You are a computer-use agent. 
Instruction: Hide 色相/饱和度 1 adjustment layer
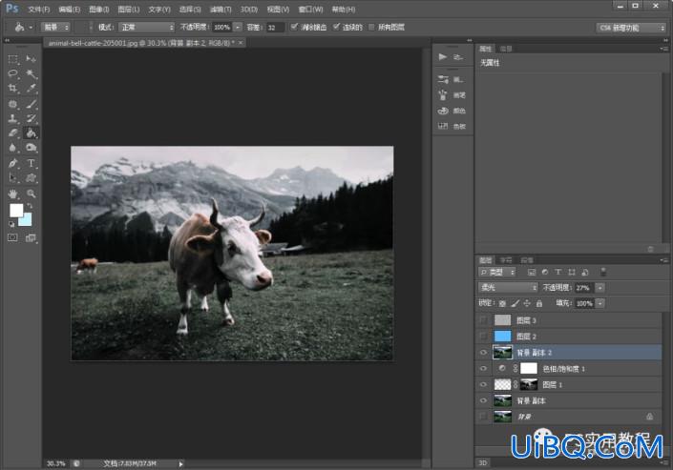(x=483, y=368)
